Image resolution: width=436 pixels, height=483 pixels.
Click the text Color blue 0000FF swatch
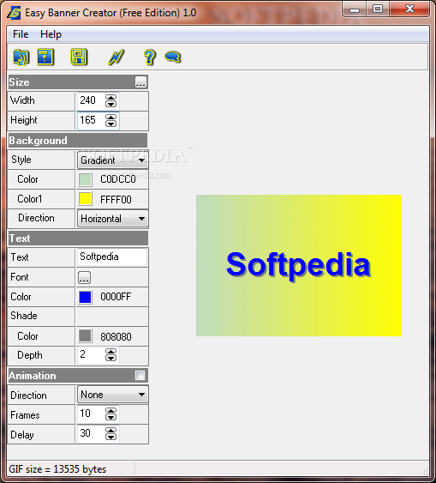coord(85,297)
